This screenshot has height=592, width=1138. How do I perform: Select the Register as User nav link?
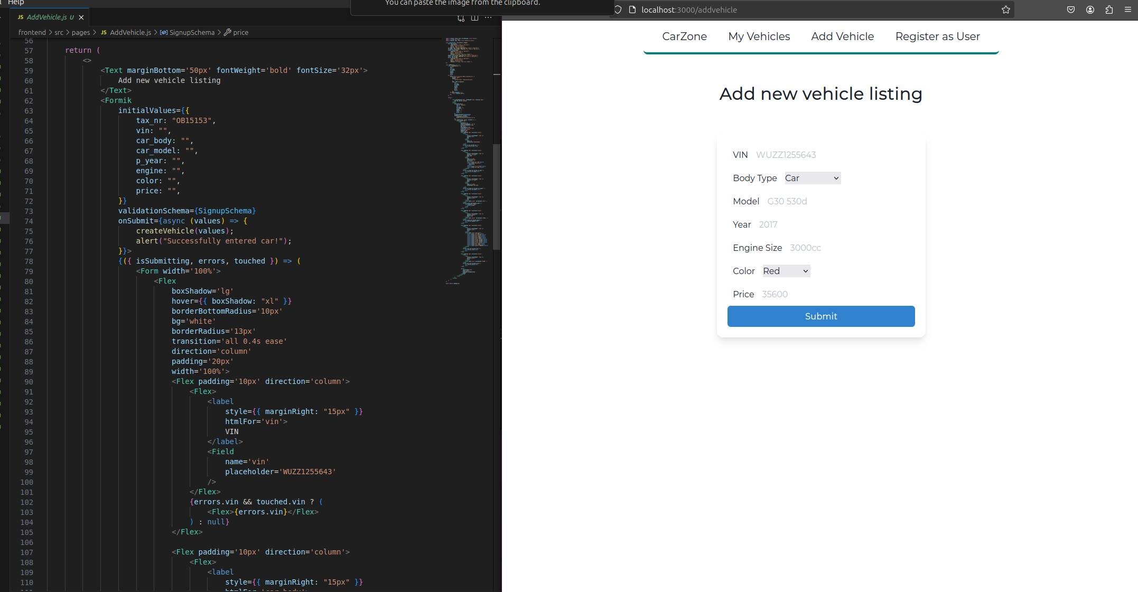click(x=937, y=36)
